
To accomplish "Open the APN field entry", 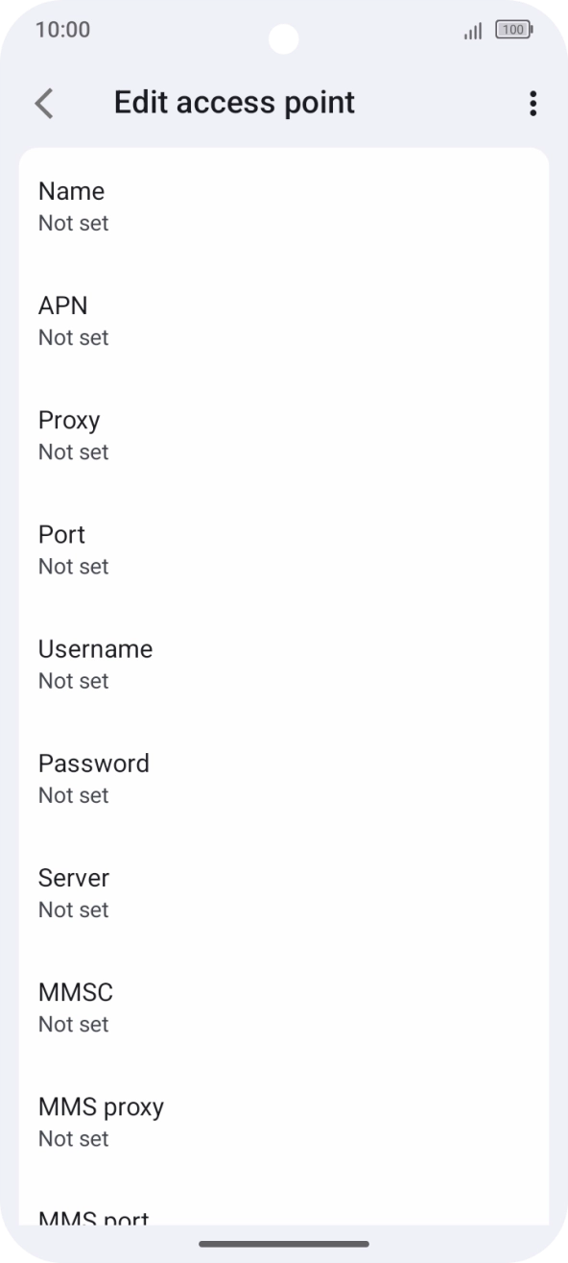I will point(284,321).
